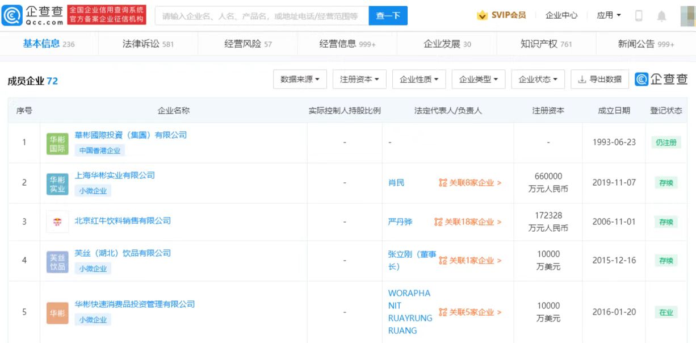
Task: Focus the company name search field
Action: coord(262,15)
